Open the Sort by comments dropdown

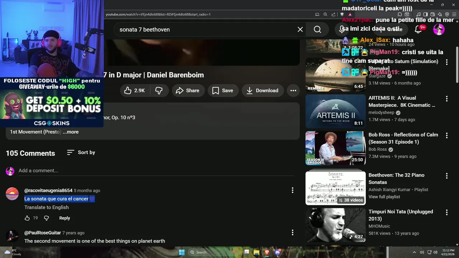tap(81, 153)
